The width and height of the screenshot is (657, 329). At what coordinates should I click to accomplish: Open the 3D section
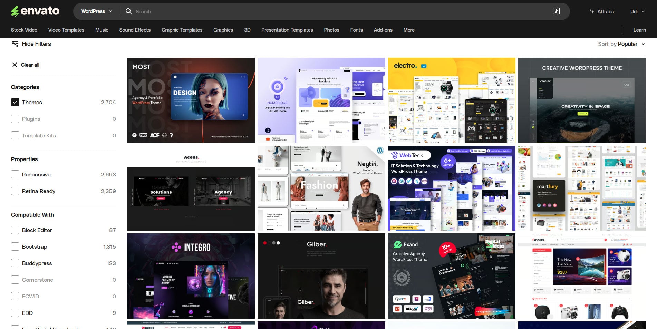[x=247, y=30]
